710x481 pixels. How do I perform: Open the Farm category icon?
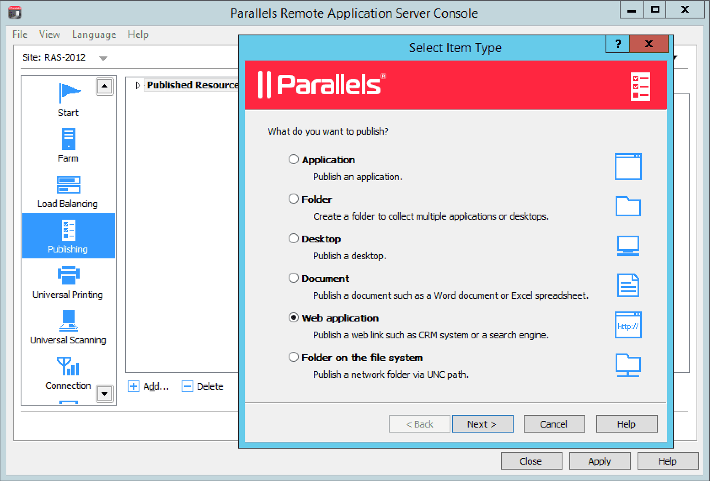click(68, 139)
